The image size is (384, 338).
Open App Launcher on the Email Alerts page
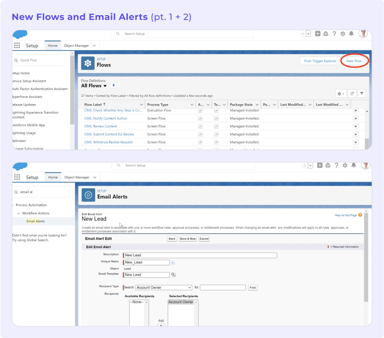(x=17, y=177)
